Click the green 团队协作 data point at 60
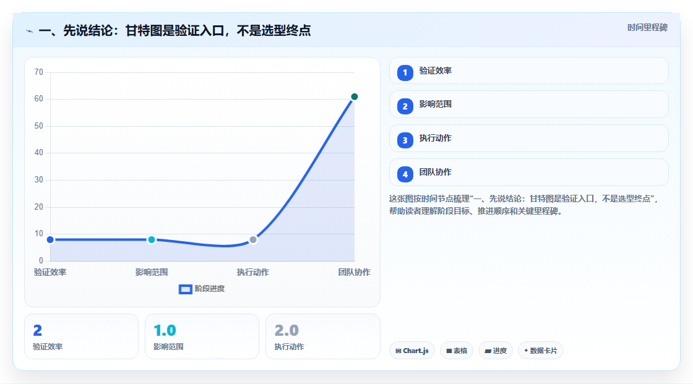The height and width of the screenshot is (384, 693). tap(354, 97)
